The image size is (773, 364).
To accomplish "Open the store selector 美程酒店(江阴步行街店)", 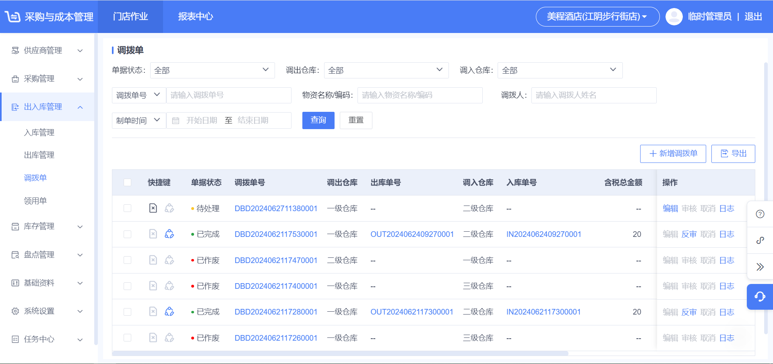I will click(597, 16).
